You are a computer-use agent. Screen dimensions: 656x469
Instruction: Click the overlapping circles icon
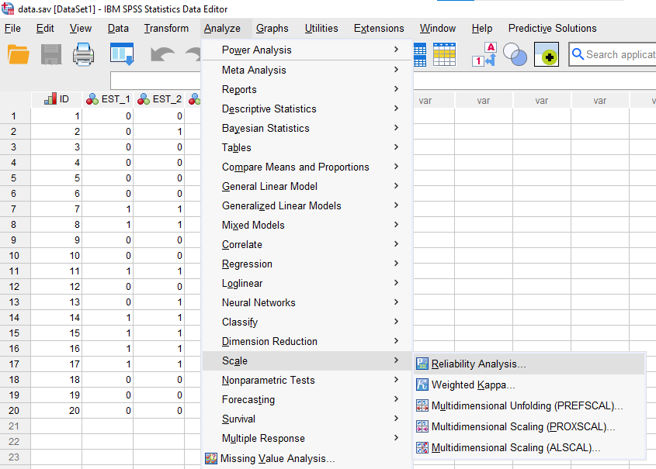click(x=515, y=54)
